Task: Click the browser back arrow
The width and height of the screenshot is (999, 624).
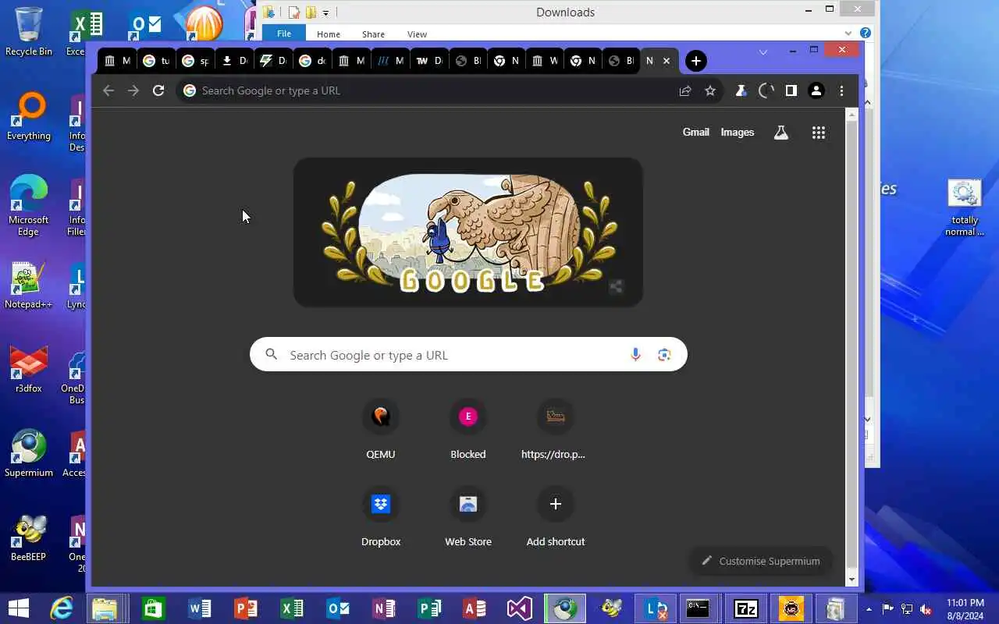Action: 108,90
